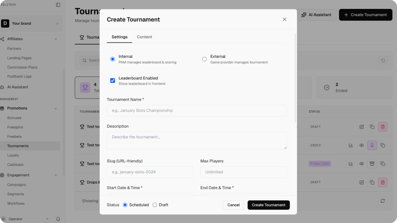Screen dimensions: 397x223
Task: Open Freebets in the sidebar
Action: (x=14, y=137)
